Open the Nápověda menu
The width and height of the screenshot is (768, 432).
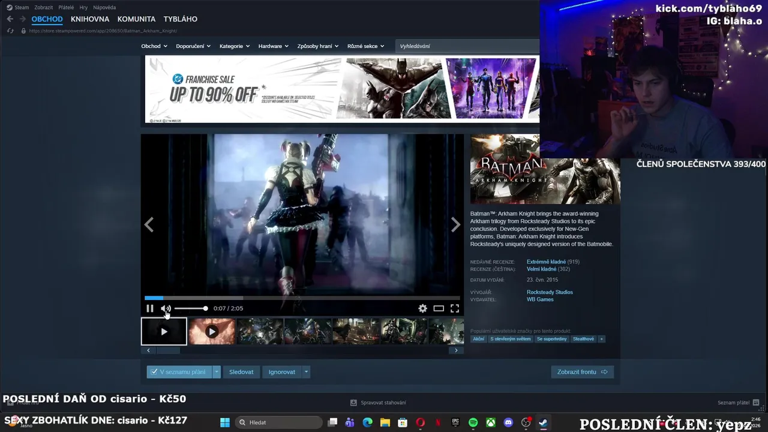[104, 7]
